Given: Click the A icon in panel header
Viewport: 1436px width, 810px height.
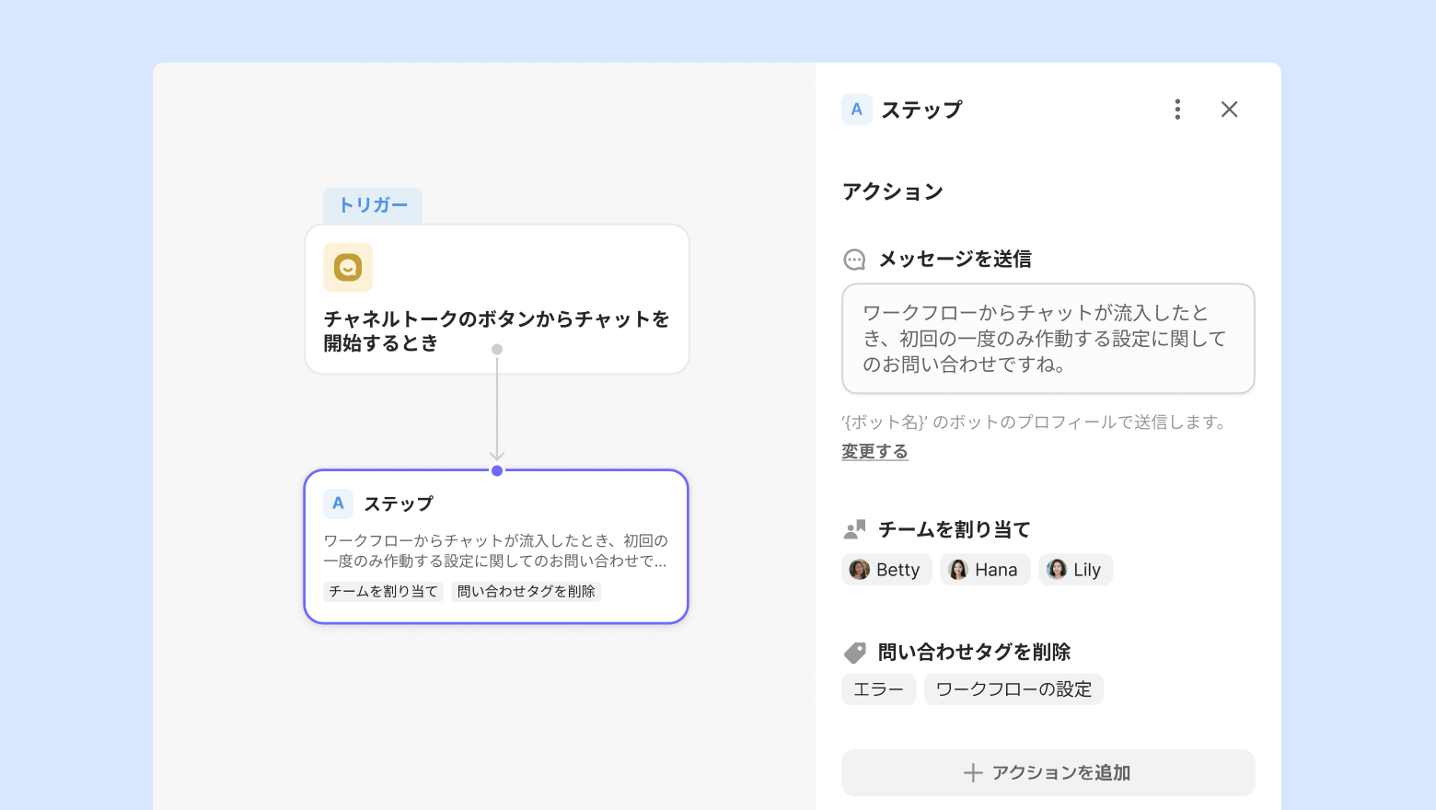Looking at the screenshot, I should pyautogui.click(x=856, y=110).
